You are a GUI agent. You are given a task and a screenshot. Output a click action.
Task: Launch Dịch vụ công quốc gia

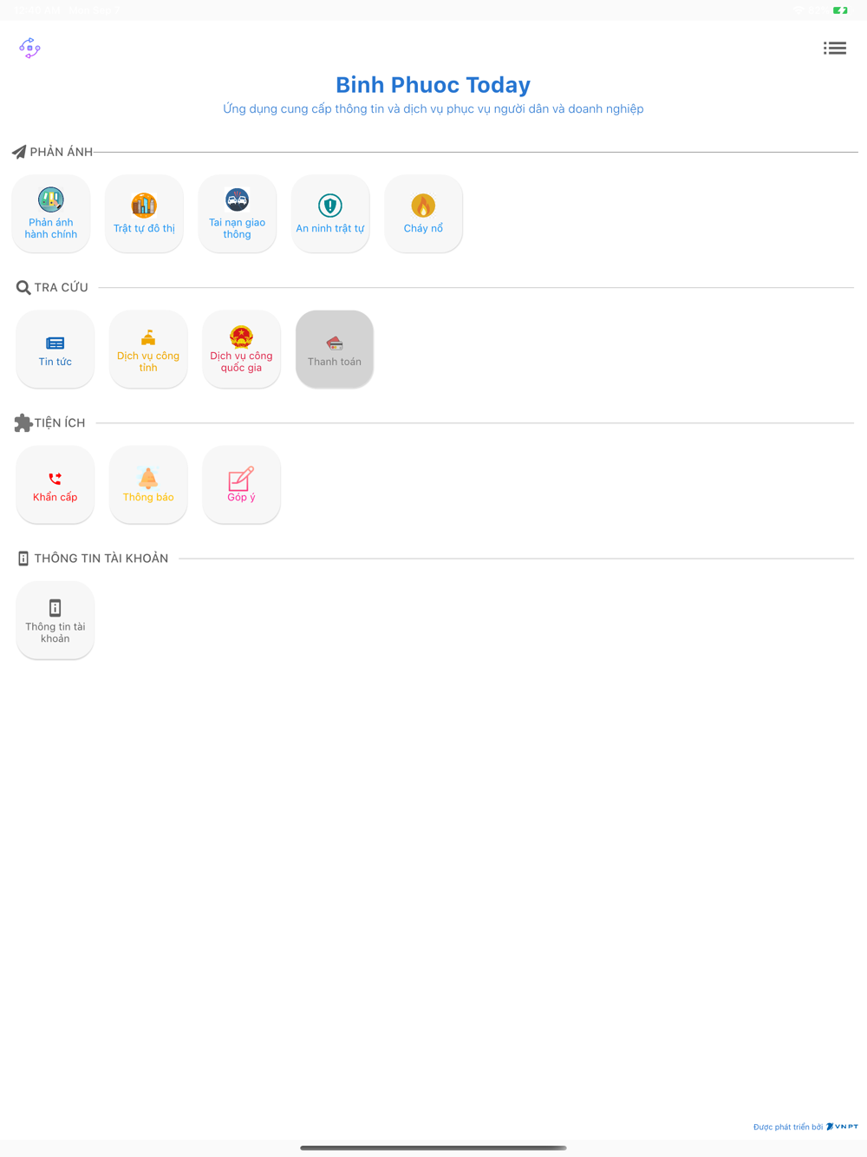241,349
